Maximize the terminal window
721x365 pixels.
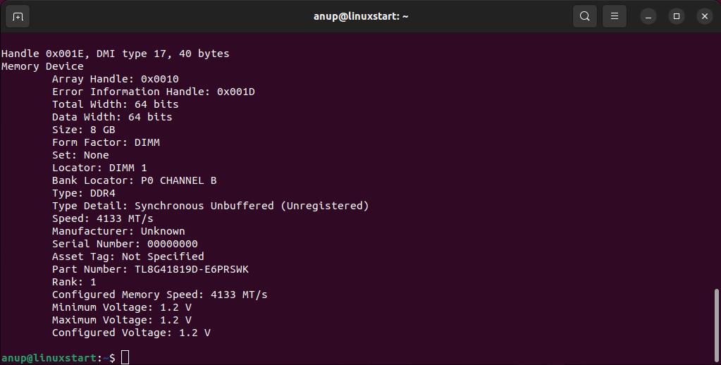pyautogui.click(x=677, y=16)
